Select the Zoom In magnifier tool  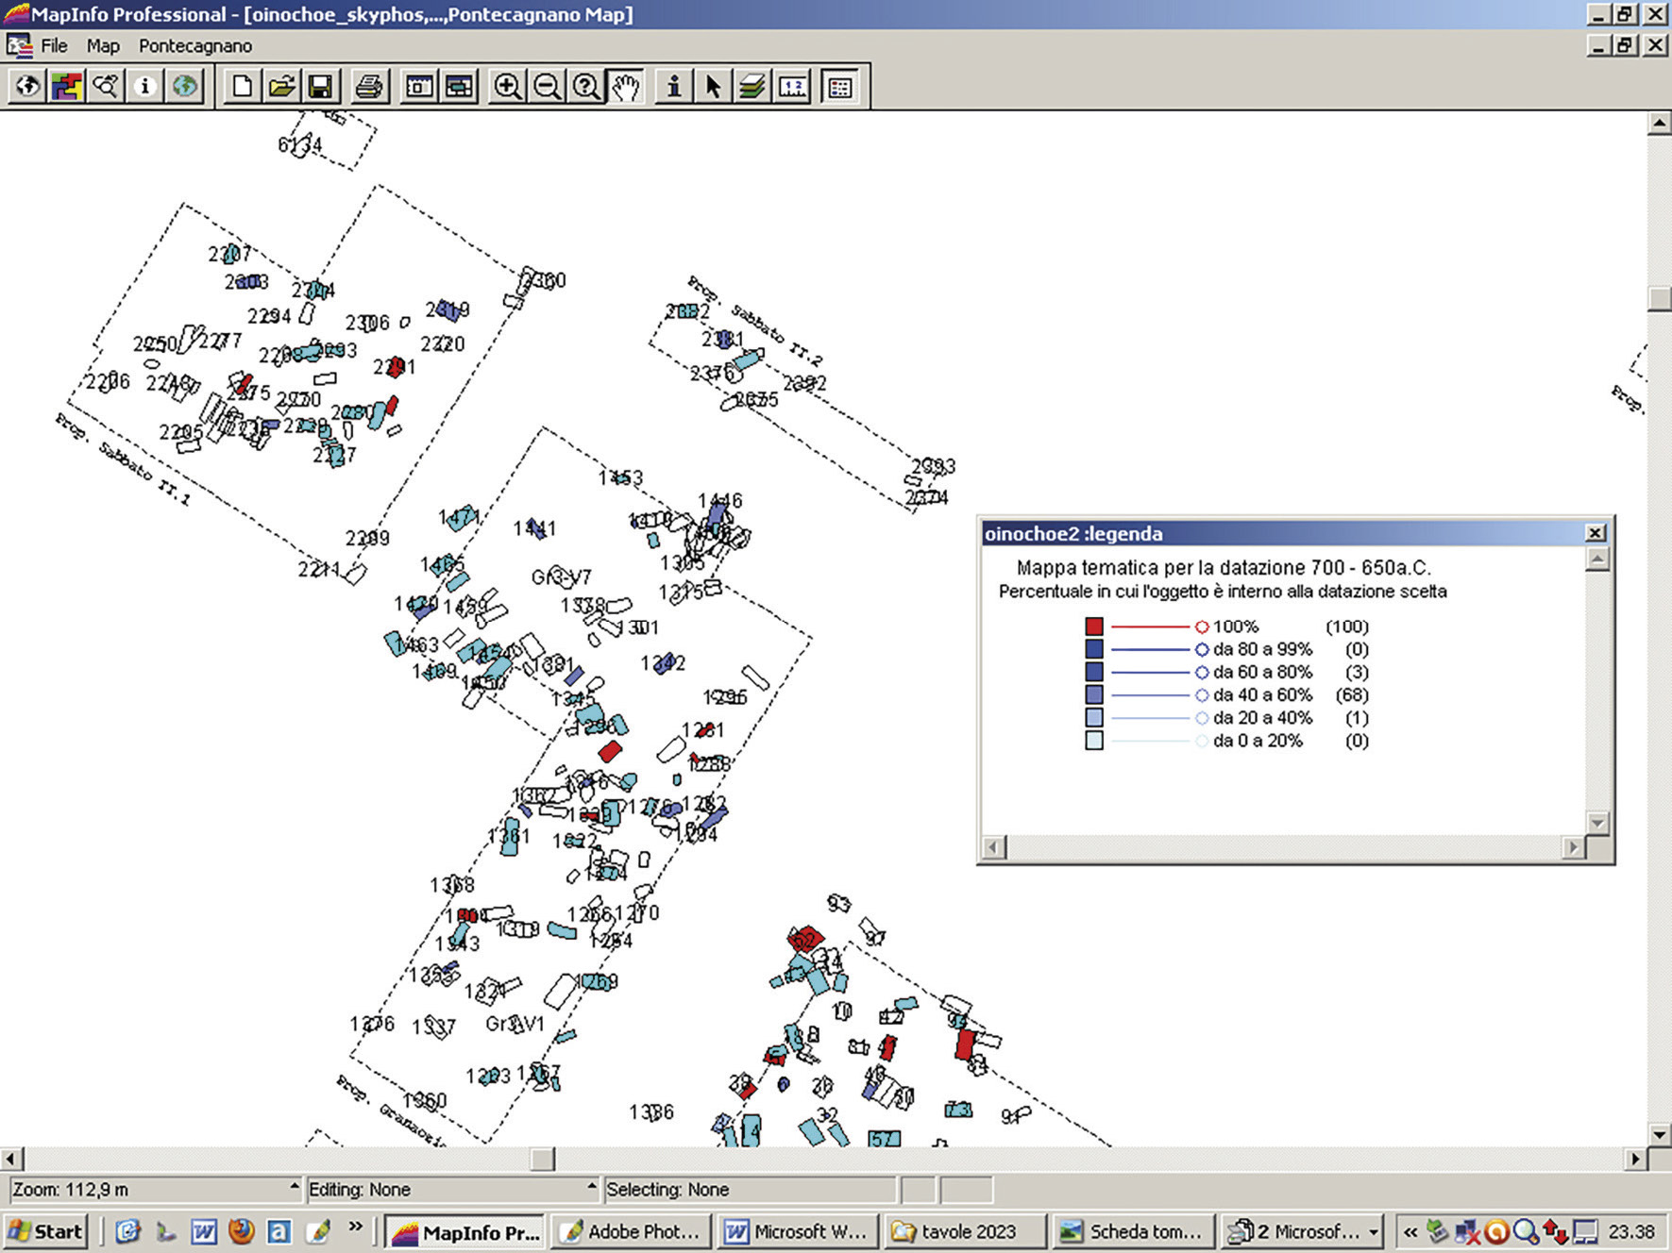click(x=507, y=87)
